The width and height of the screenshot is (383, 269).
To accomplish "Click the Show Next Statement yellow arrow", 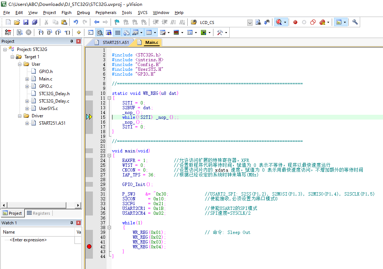I will tap(79, 32).
